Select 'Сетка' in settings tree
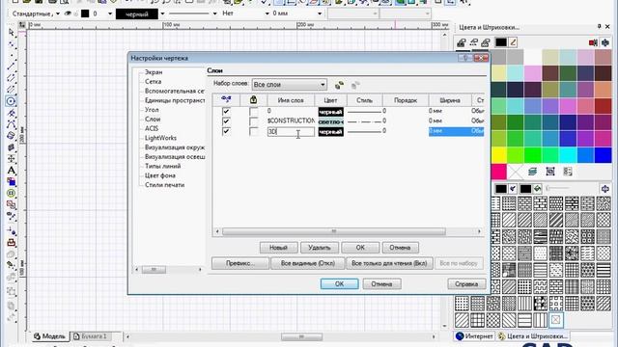Viewport: 618px width, 347px height. tap(153, 81)
